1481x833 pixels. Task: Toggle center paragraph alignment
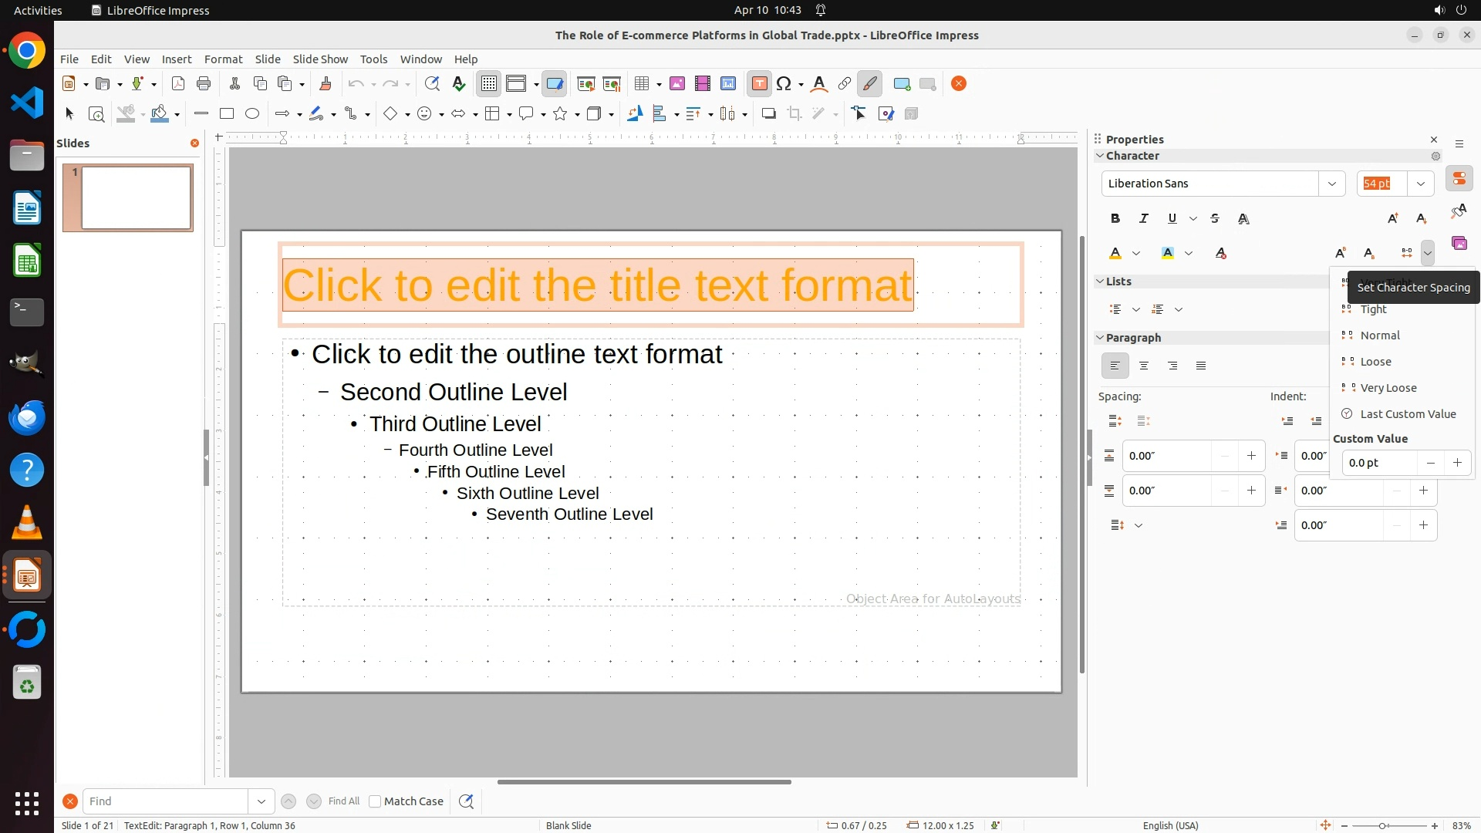click(1144, 366)
